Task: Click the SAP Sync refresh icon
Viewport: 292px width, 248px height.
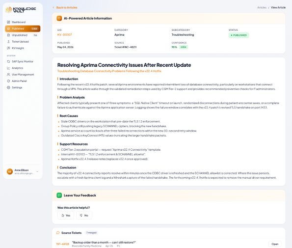Action: click(x=8, y=61)
